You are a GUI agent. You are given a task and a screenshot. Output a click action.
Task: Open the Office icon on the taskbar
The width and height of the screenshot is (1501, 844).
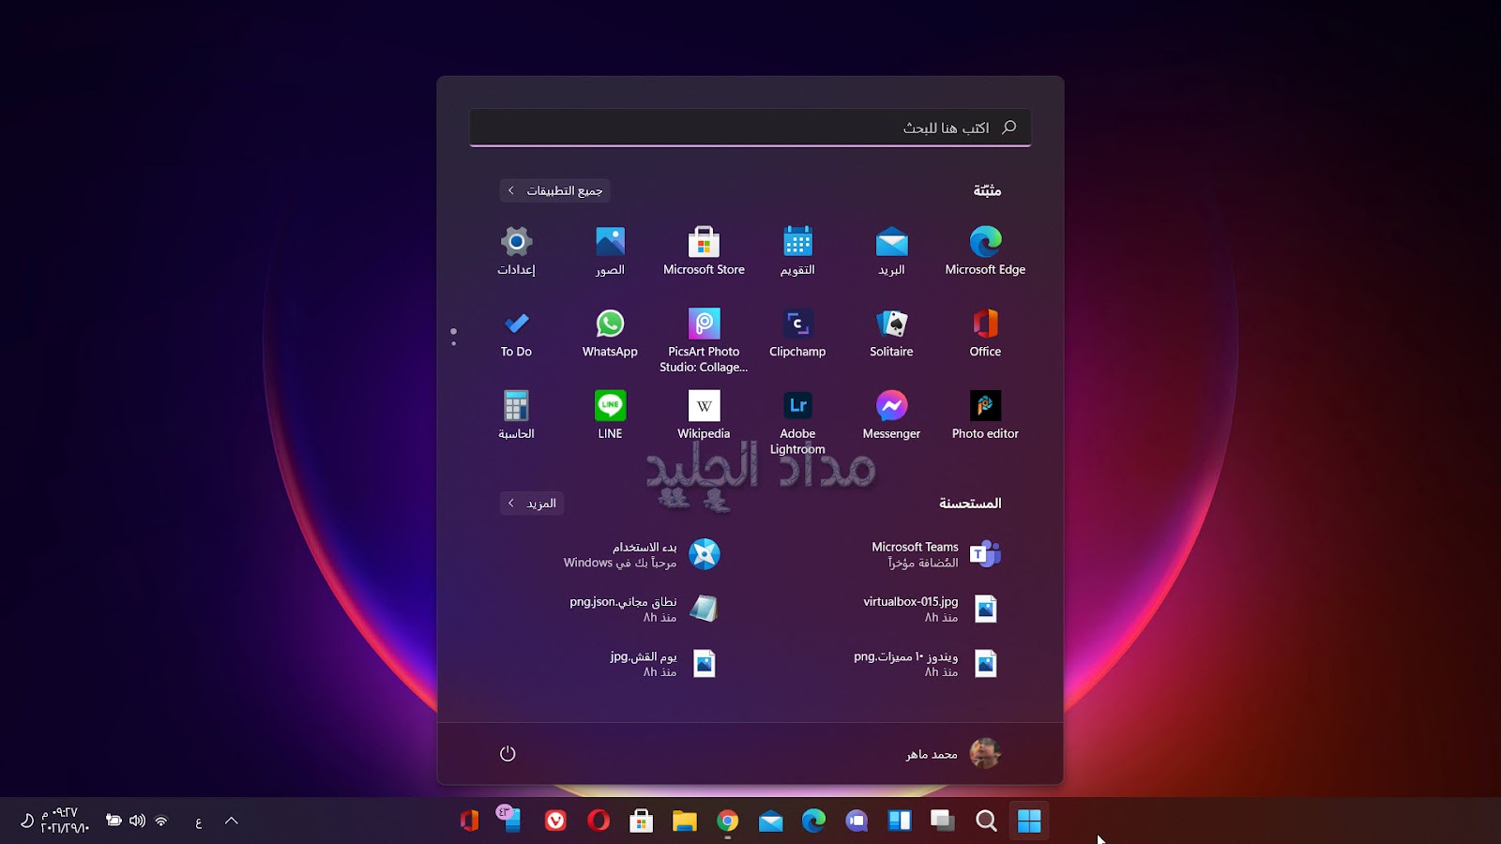tap(469, 821)
